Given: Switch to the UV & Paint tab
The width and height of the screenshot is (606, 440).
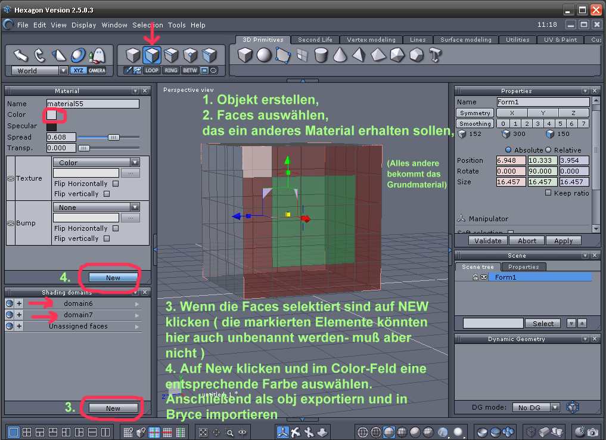Looking at the screenshot, I should pos(560,39).
